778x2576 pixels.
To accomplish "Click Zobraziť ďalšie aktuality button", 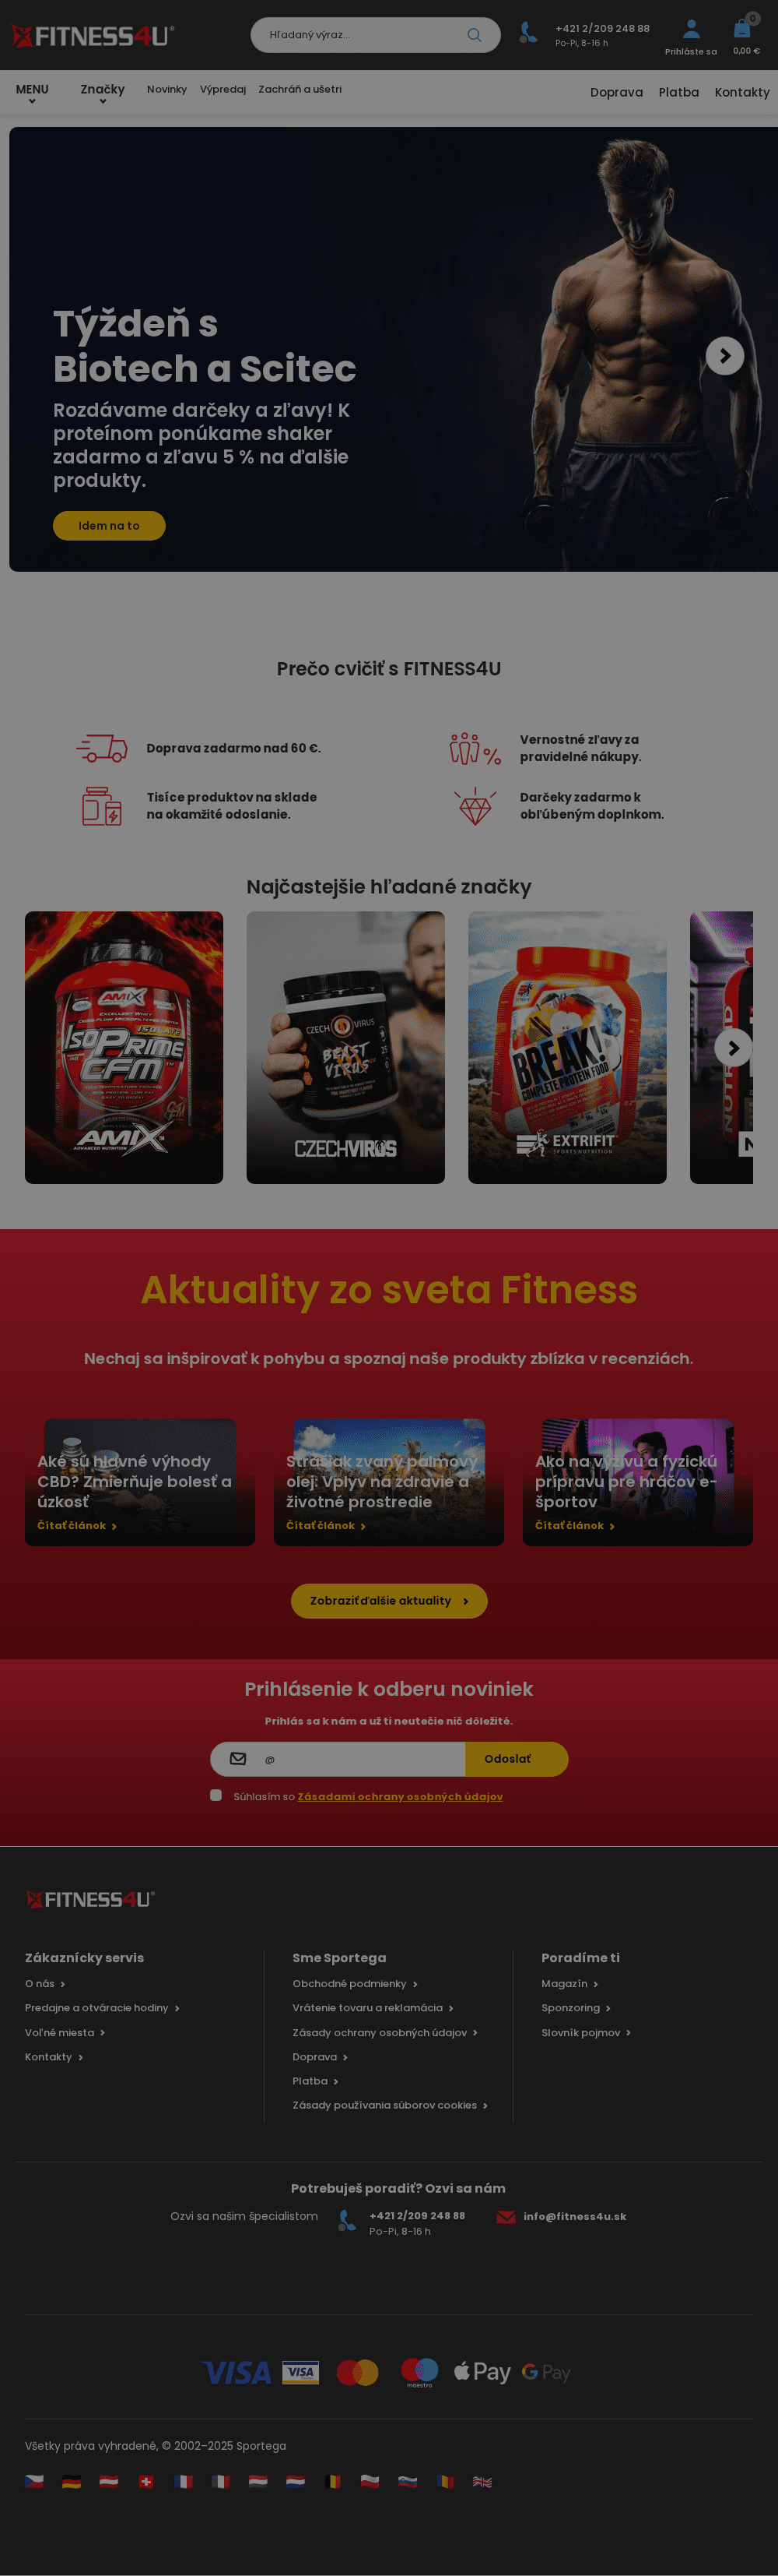I will (388, 1600).
